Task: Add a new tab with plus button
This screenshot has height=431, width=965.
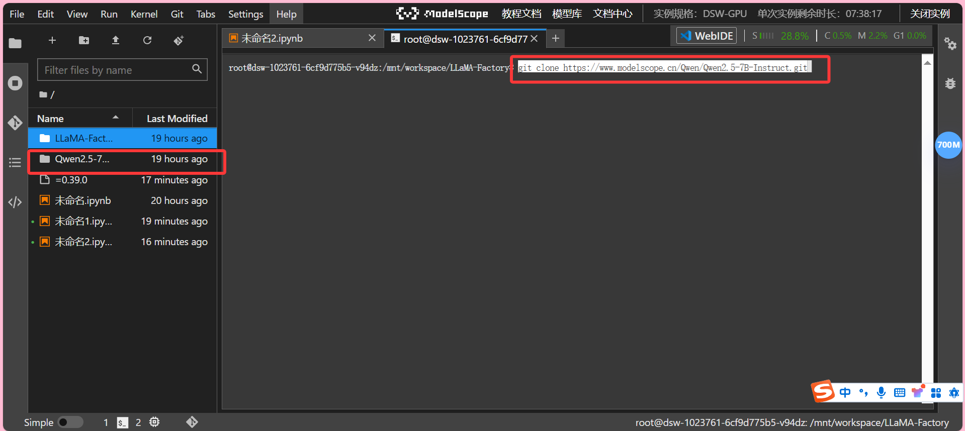Action: 556,38
